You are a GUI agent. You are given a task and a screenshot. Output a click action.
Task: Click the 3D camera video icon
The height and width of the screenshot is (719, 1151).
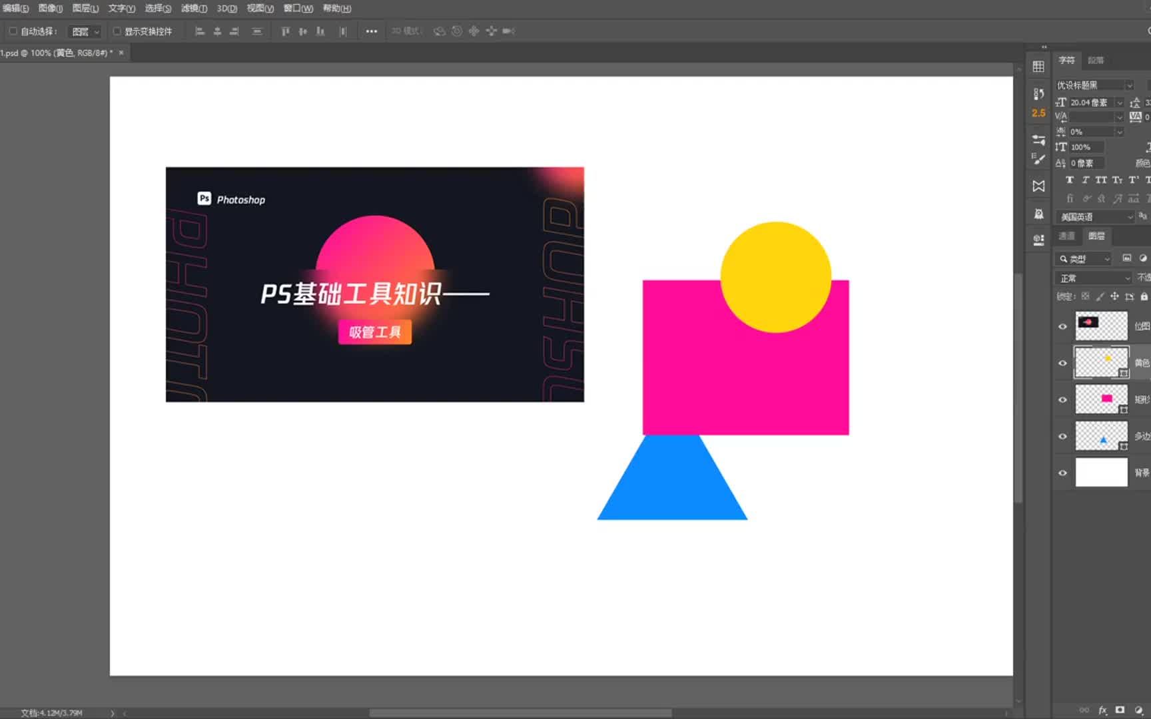[x=509, y=31]
